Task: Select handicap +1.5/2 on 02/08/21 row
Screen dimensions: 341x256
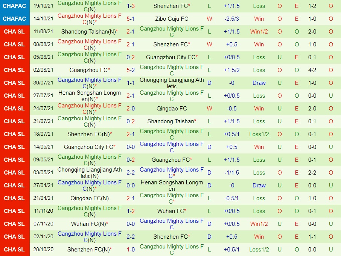Action: [x=231, y=70]
